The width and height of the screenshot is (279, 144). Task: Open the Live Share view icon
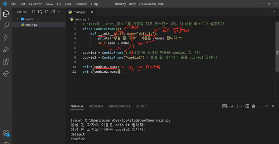[6, 73]
